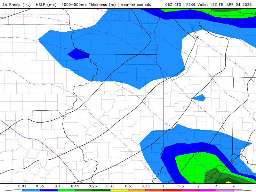Click the 0.25 legend value
Viewport: 256px width, 192px height.
coord(93,186)
